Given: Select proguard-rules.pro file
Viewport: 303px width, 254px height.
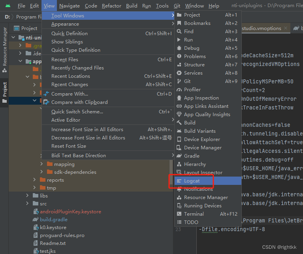Looking at the screenshot, I should coord(62,235).
